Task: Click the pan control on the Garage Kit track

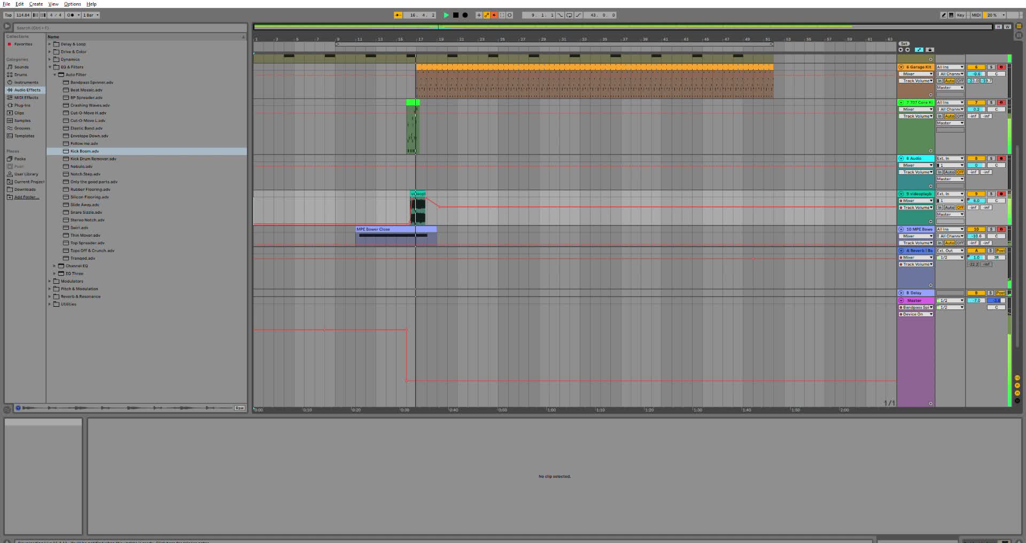Action: [x=996, y=74]
